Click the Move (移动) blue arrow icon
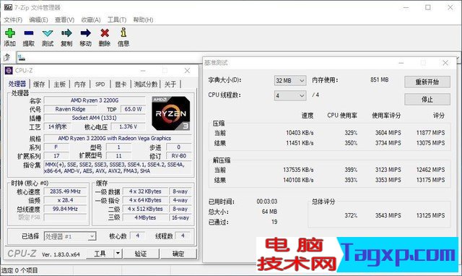The height and width of the screenshot is (276, 462). (85, 33)
